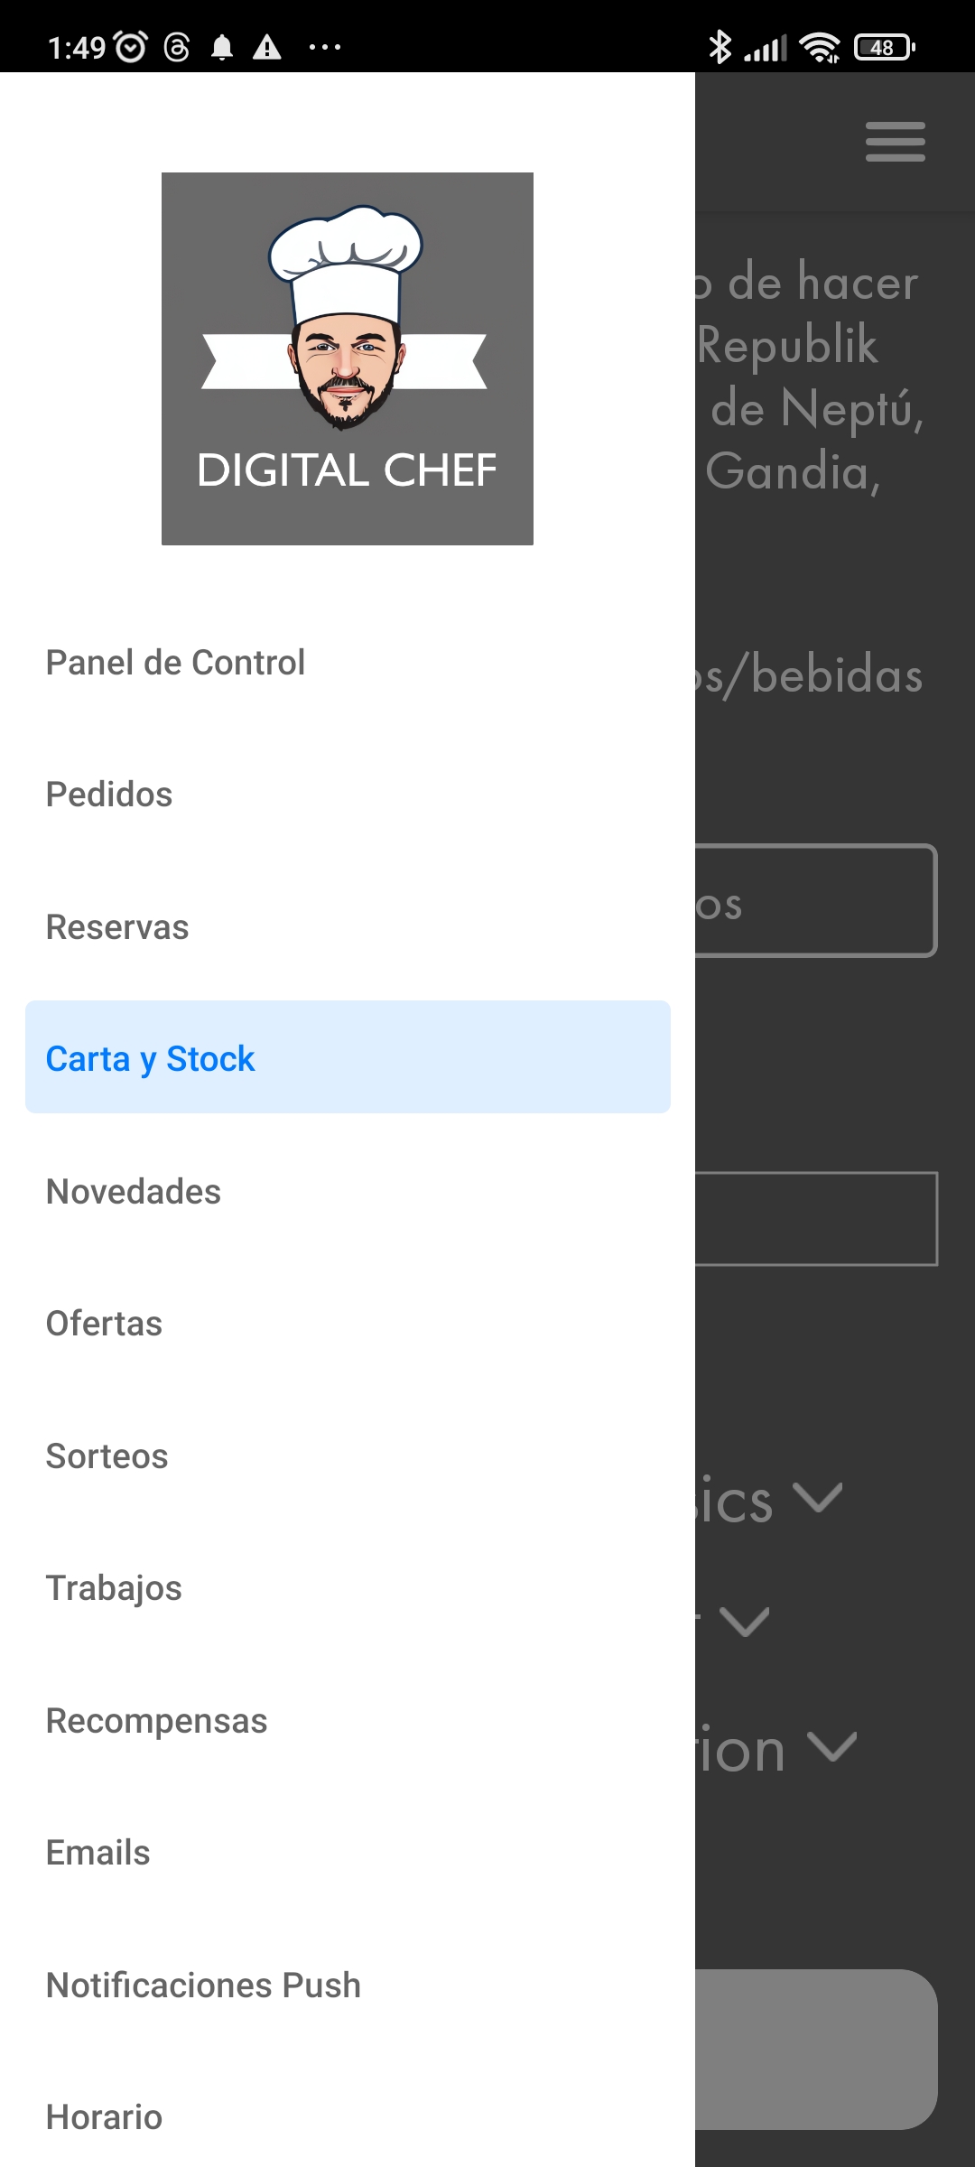The width and height of the screenshot is (975, 2167).
Task: Tap the Digital Chef logo
Action: coord(348,358)
